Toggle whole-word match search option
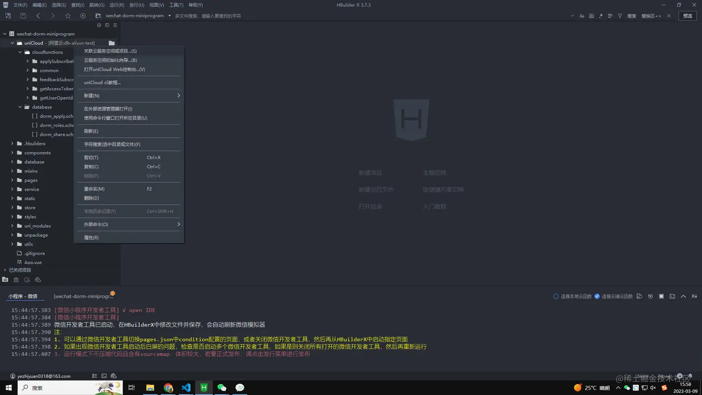Viewport: 702px width, 395px height. [x=591, y=16]
